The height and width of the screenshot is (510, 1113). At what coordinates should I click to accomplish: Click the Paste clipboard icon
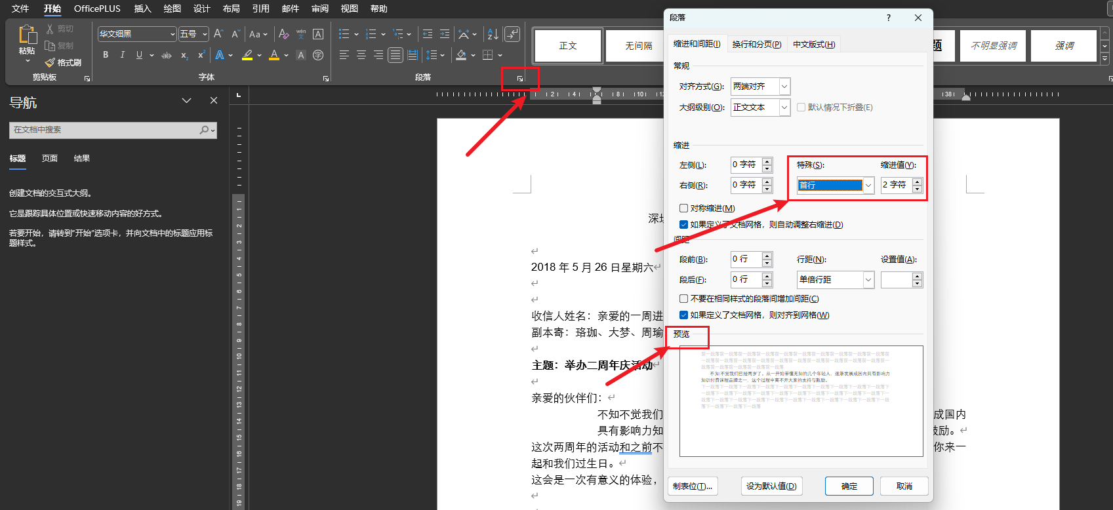27,34
